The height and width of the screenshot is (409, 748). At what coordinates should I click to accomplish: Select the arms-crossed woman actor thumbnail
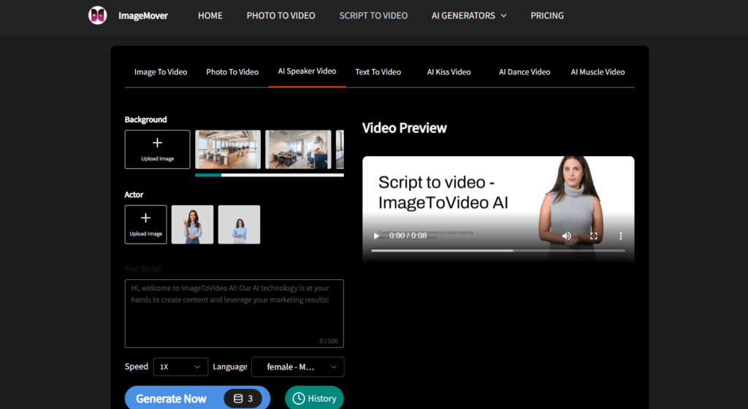[239, 225]
